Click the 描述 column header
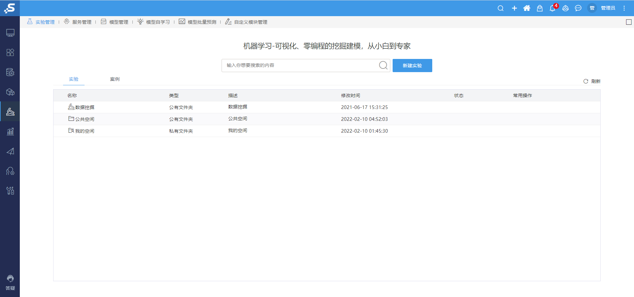This screenshot has height=297, width=634. (x=233, y=95)
